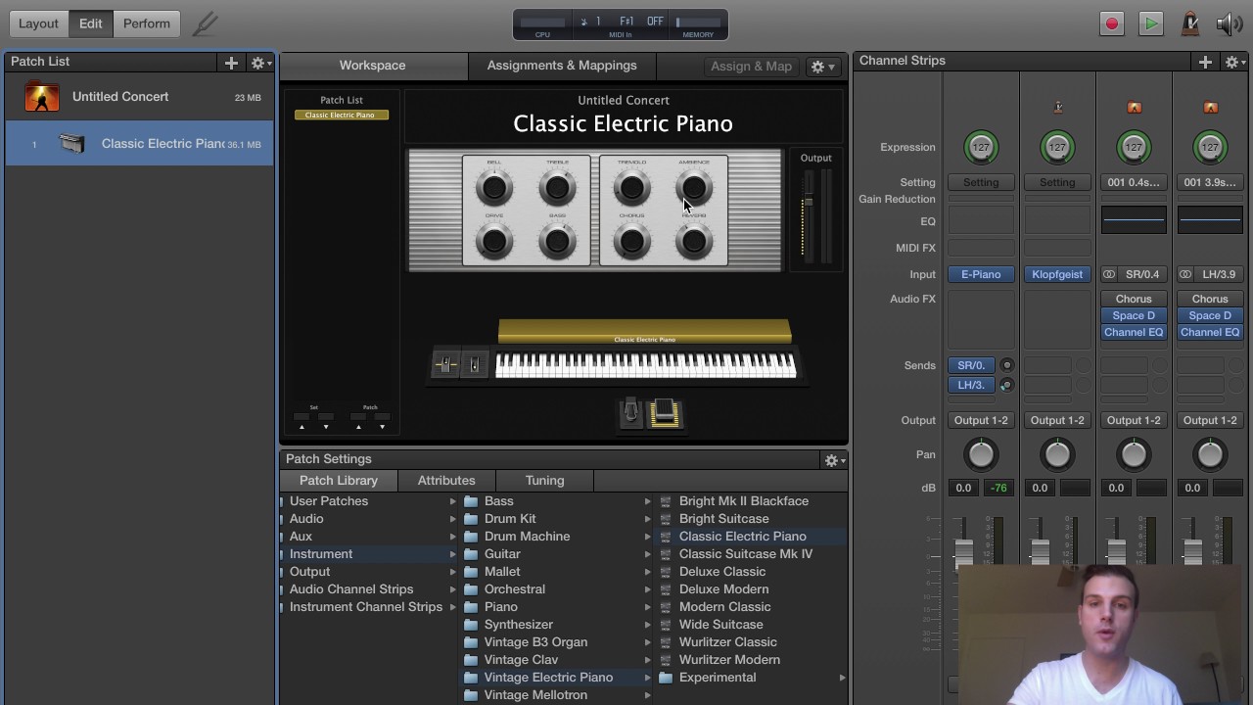1253x705 pixels.
Task: Mute master output with speaker icon
Action: 1229,23
